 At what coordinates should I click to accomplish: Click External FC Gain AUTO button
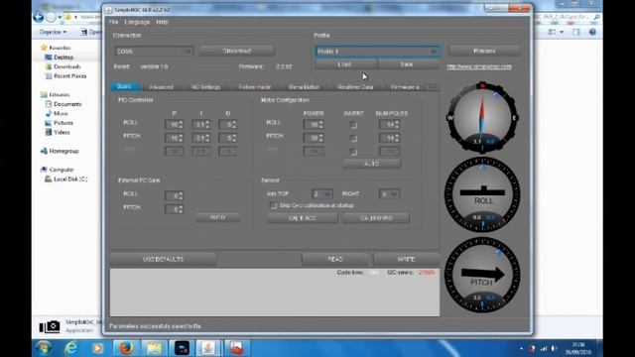[x=217, y=217]
